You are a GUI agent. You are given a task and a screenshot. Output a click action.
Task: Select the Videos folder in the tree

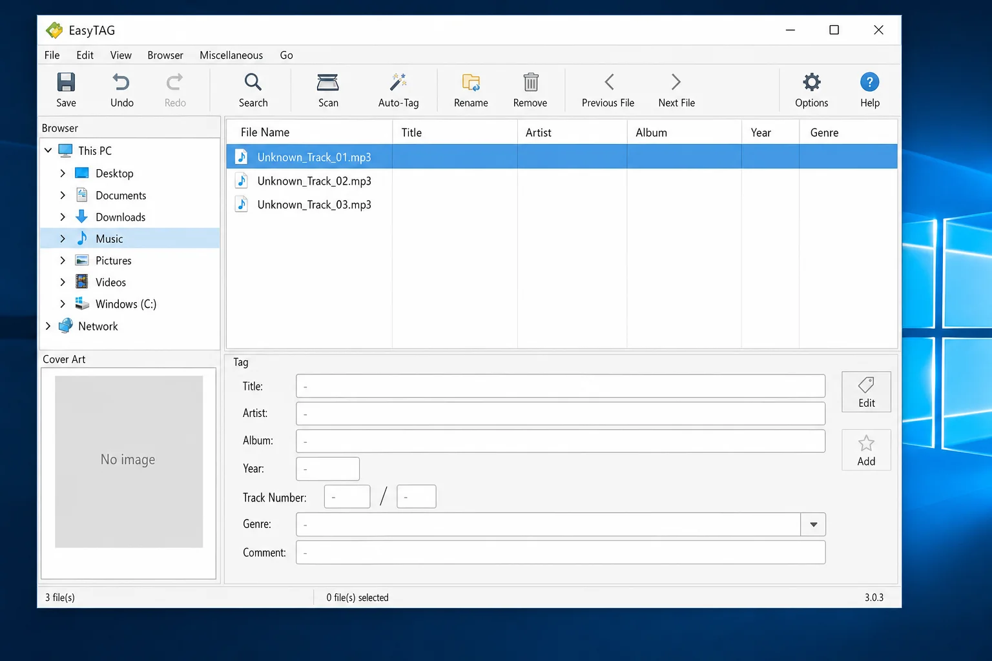110,283
